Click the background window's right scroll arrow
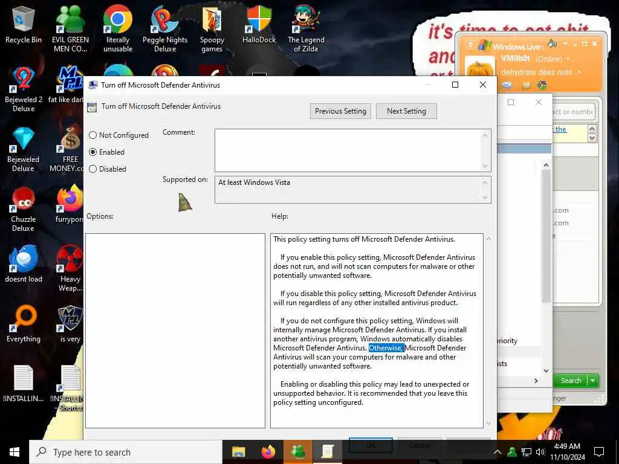The height and width of the screenshot is (464, 619). tap(536, 381)
